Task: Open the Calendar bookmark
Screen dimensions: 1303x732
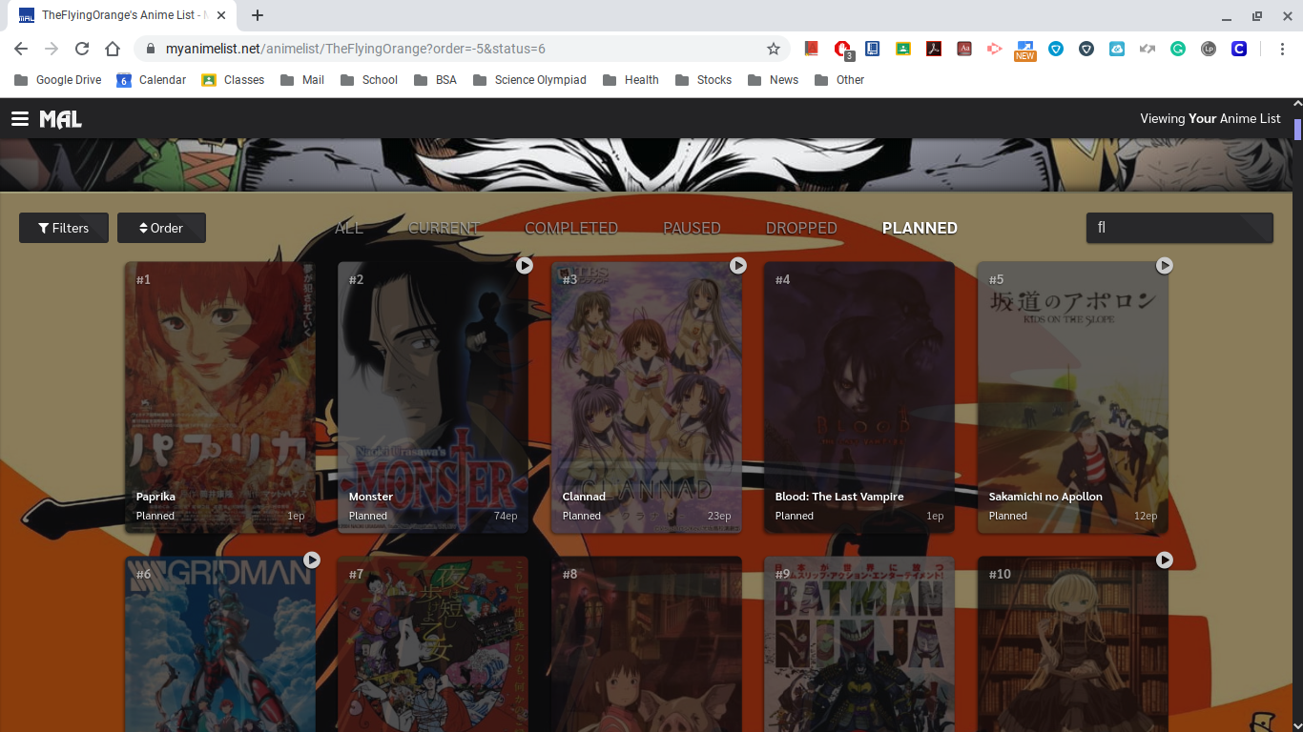Action: (152, 80)
